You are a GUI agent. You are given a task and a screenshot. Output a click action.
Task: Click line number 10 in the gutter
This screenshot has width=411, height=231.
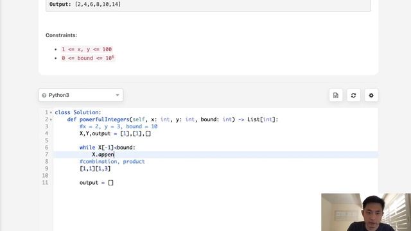(x=46, y=175)
